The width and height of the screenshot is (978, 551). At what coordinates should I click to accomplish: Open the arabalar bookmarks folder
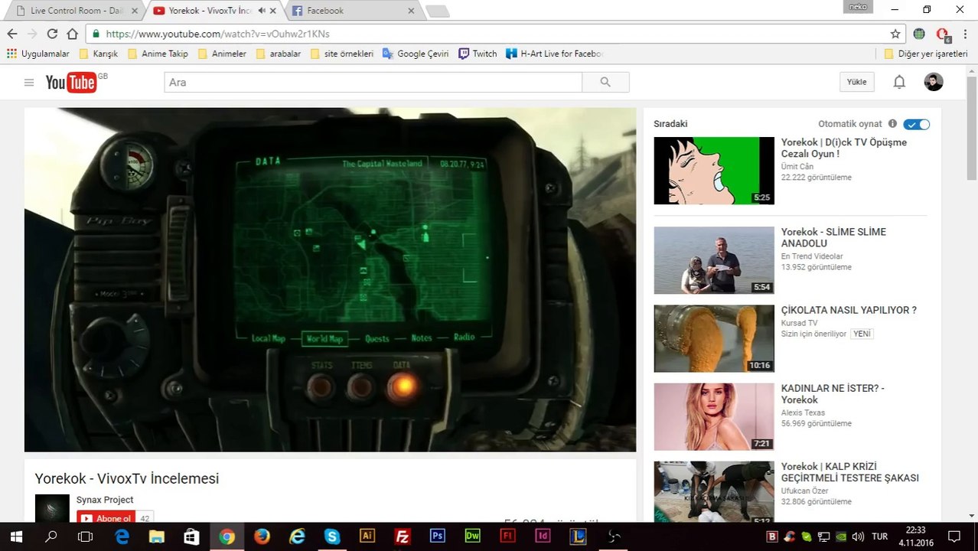pyautogui.click(x=279, y=54)
